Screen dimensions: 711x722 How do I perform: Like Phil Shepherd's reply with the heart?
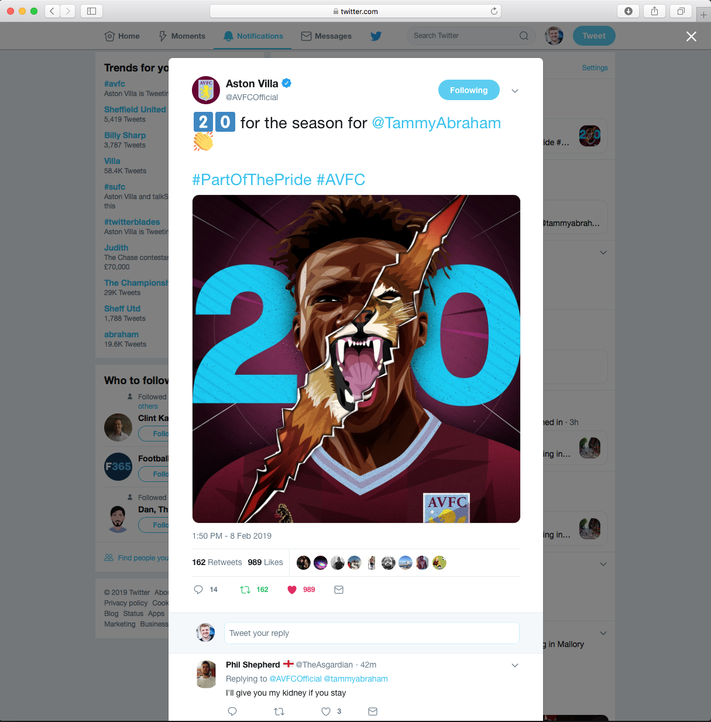pyautogui.click(x=326, y=711)
